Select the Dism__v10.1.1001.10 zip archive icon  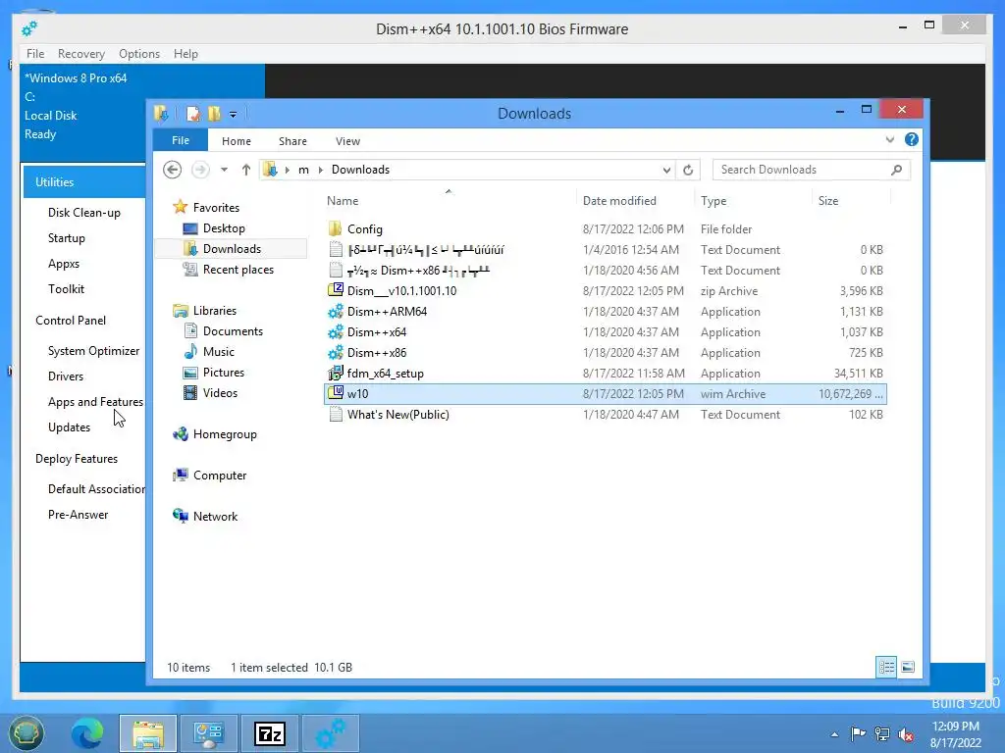coord(336,290)
